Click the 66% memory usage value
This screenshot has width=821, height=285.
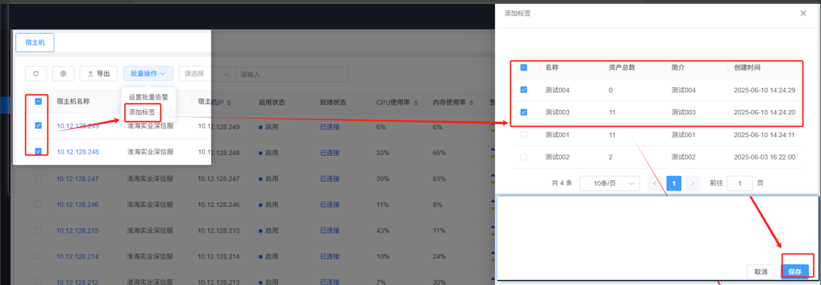click(439, 153)
